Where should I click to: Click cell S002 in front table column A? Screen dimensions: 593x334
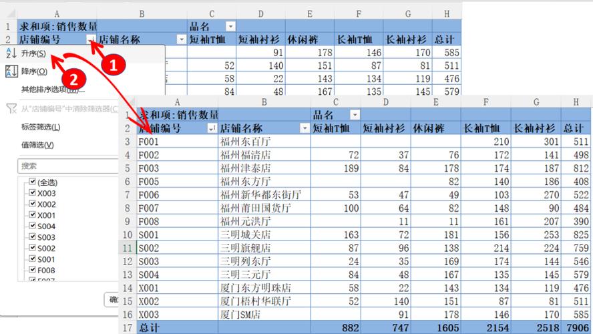click(x=177, y=248)
